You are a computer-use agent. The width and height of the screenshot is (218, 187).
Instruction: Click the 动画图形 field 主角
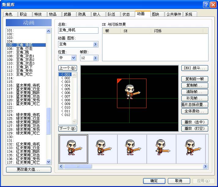(x=76, y=44)
